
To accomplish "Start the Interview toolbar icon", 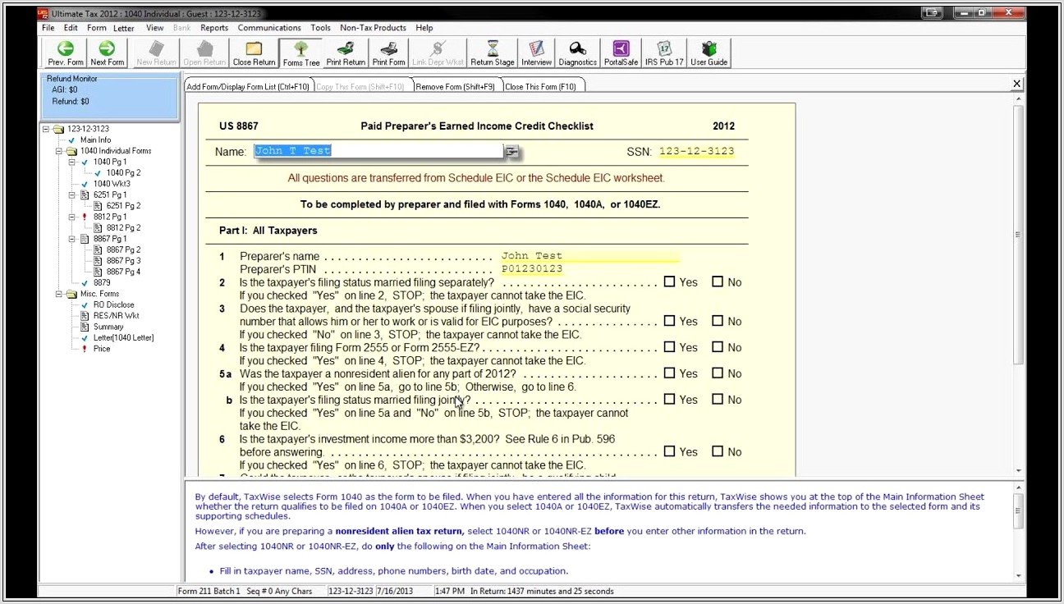I will pos(536,53).
